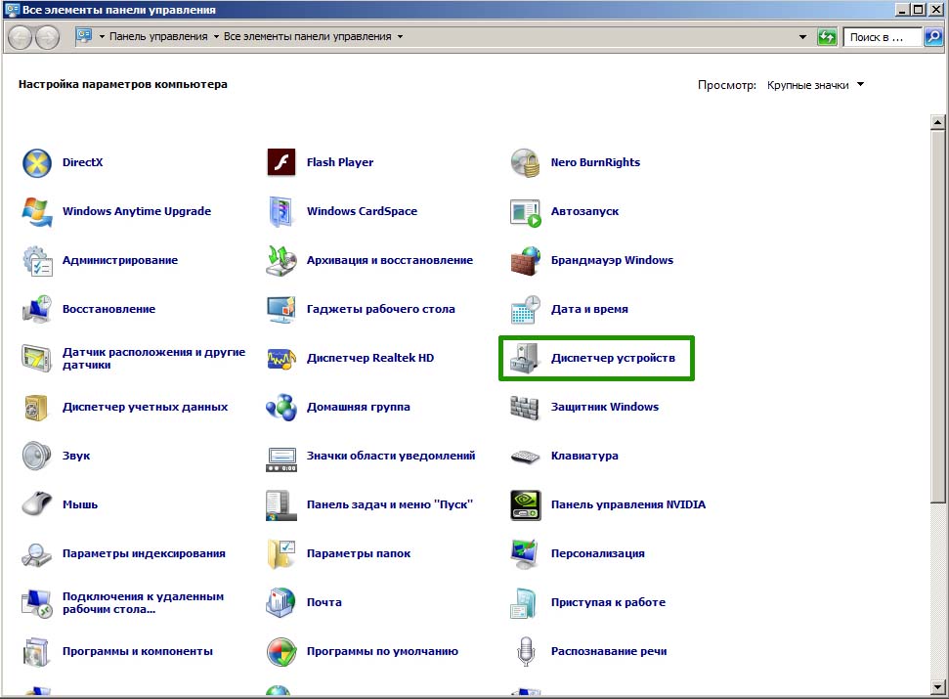Open Параметры индексирования link
The image size is (949, 699).
click(144, 553)
